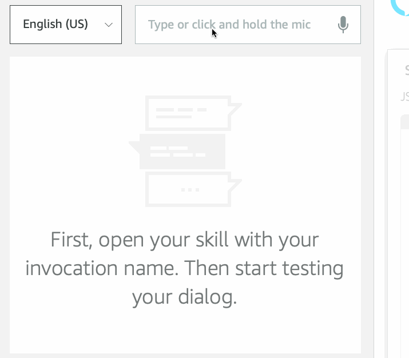
Task: Click the three dots in the bottom bubble
Action: [x=190, y=189]
